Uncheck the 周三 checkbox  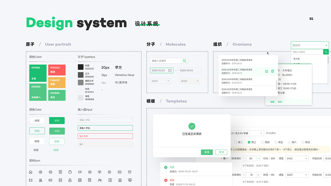coord(249,142)
